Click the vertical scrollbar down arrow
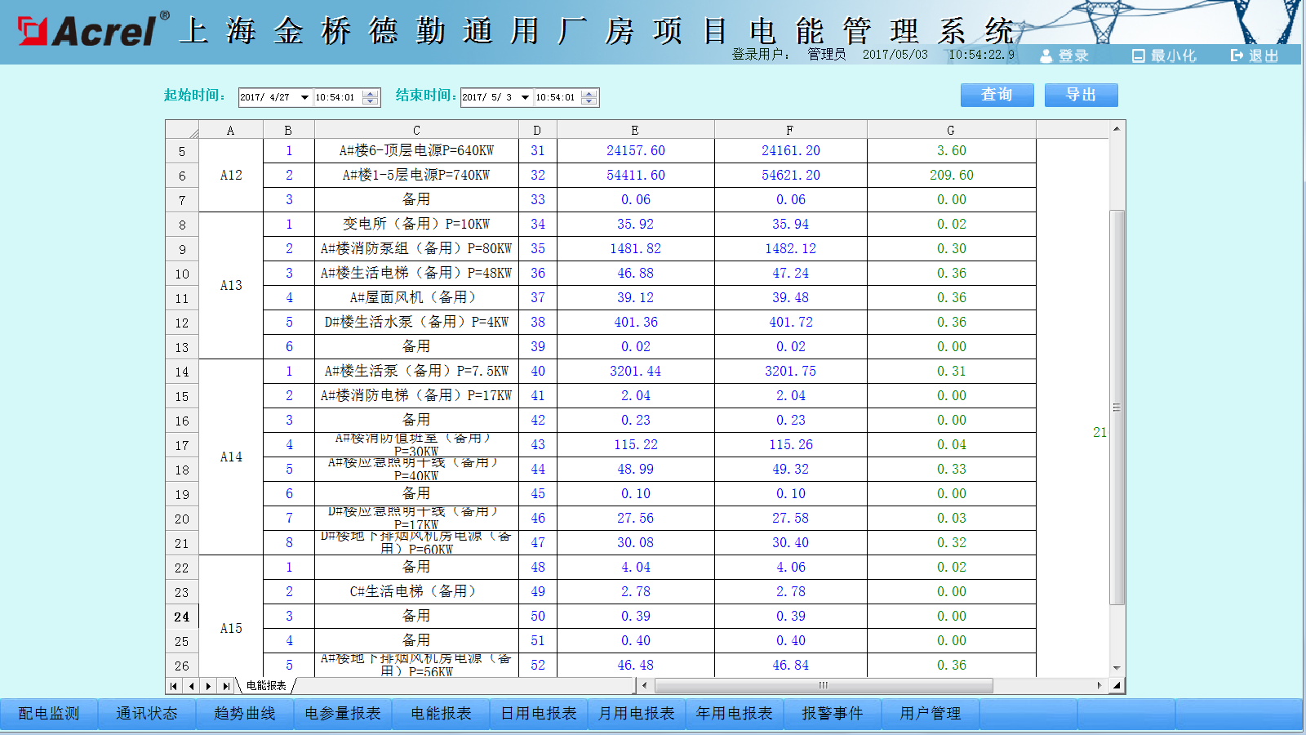The height and width of the screenshot is (735, 1306). click(x=1117, y=667)
